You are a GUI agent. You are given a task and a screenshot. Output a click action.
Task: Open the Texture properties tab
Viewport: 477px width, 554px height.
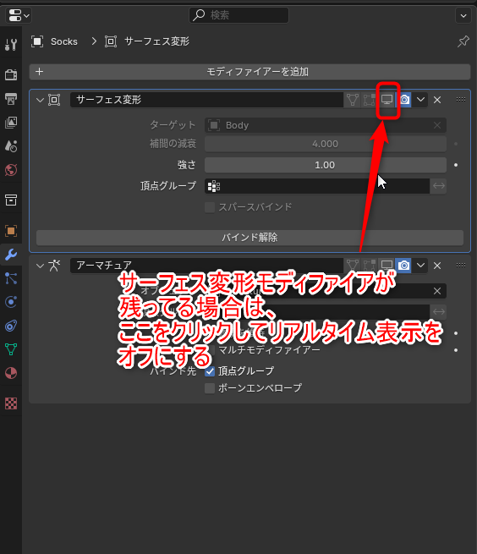tap(11, 403)
